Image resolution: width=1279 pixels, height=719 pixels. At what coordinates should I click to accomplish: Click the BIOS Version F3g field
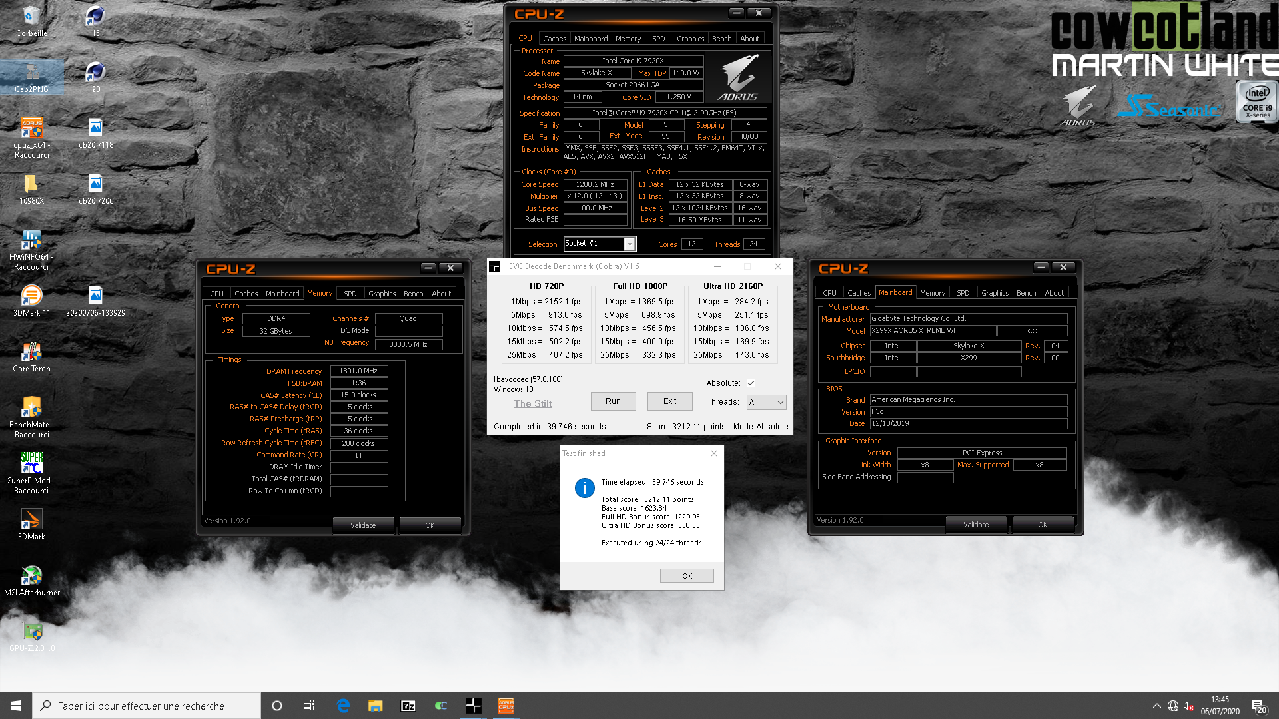pyautogui.click(x=968, y=412)
